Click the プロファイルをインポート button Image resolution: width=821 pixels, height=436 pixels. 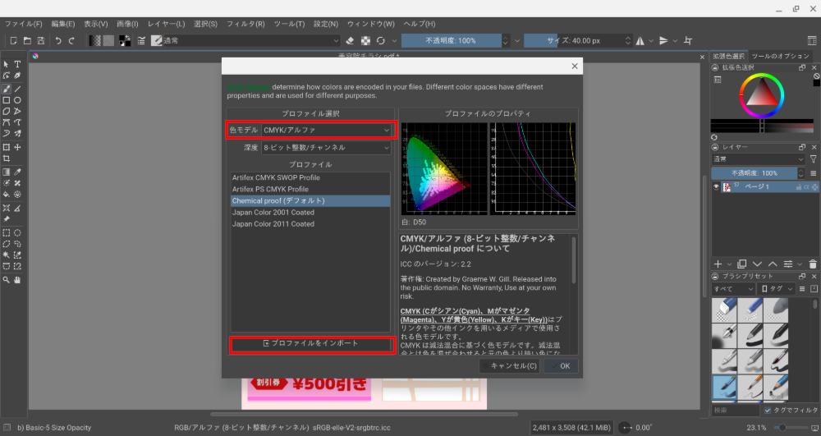tap(311, 343)
